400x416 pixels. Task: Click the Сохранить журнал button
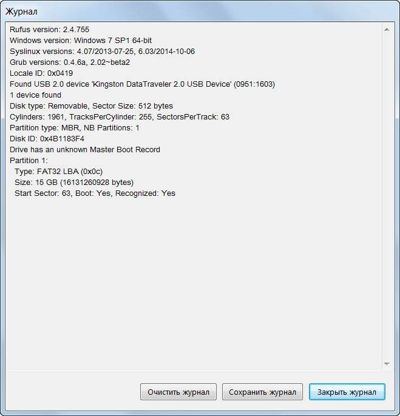pyautogui.click(x=262, y=392)
